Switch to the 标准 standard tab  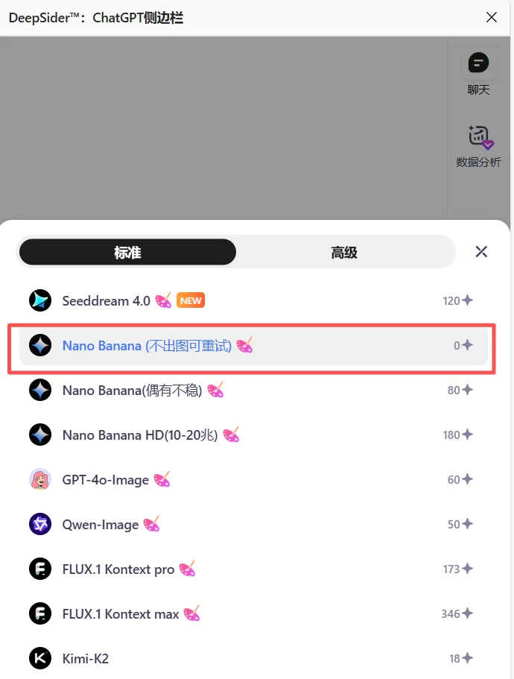pyautogui.click(x=127, y=252)
